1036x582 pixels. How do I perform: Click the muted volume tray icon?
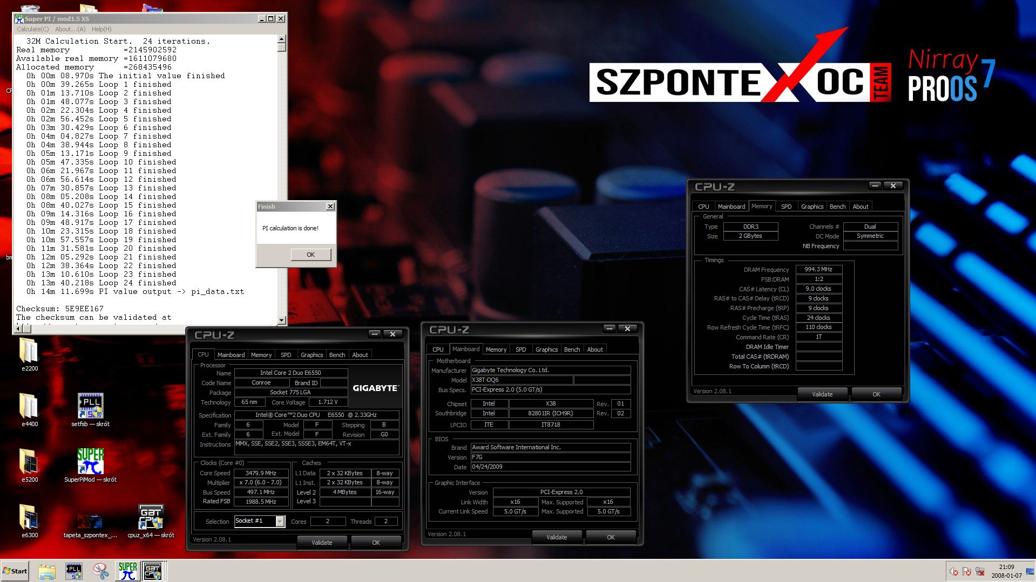(x=954, y=572)
